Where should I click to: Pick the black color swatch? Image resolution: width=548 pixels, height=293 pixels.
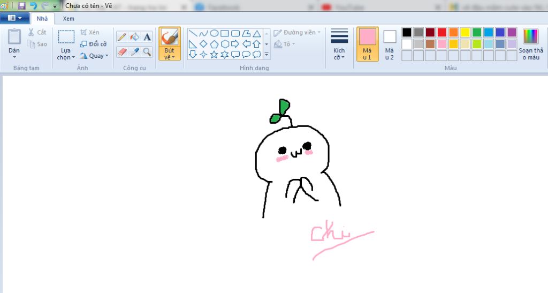tap(407, 33)
